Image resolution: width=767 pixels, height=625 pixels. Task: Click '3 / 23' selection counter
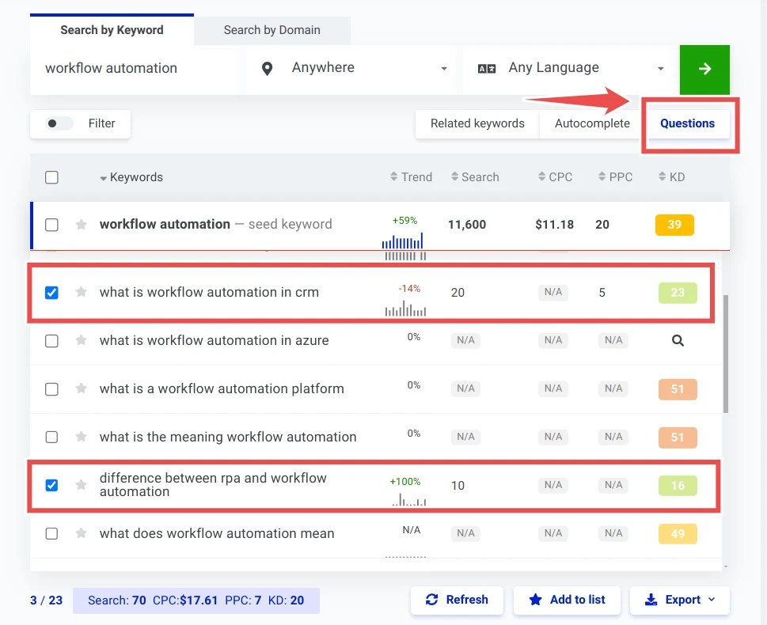click(46, 600)
